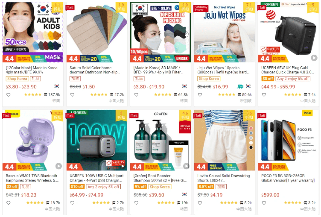Click free shipping truck icon on Jeju Wipes
The width and height of the screenshot is (321, 217).
[240, 86]
